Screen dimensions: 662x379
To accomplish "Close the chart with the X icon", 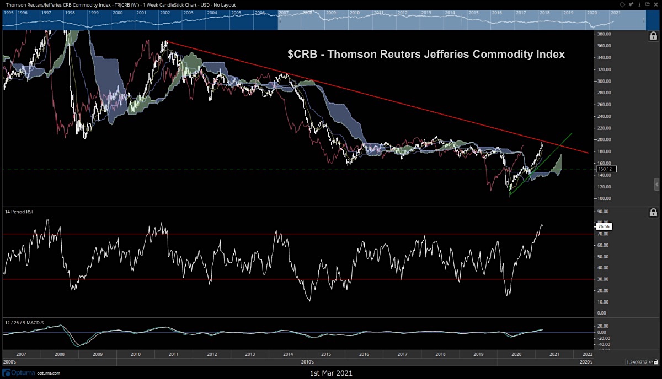I will pyautogui.click(x=655, y=4).
